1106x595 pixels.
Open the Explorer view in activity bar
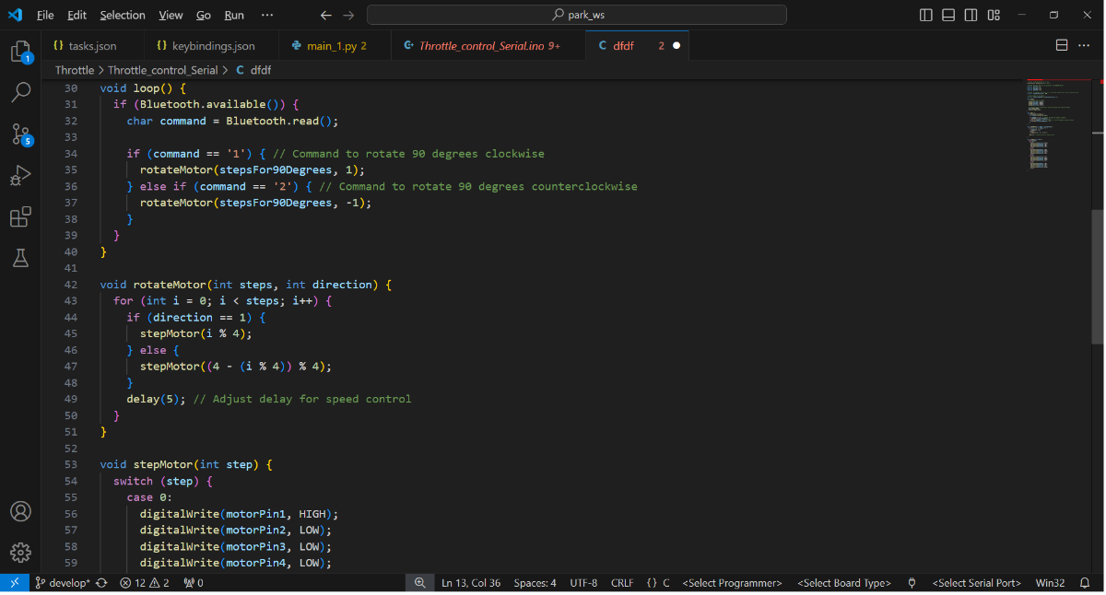point(20,52)
